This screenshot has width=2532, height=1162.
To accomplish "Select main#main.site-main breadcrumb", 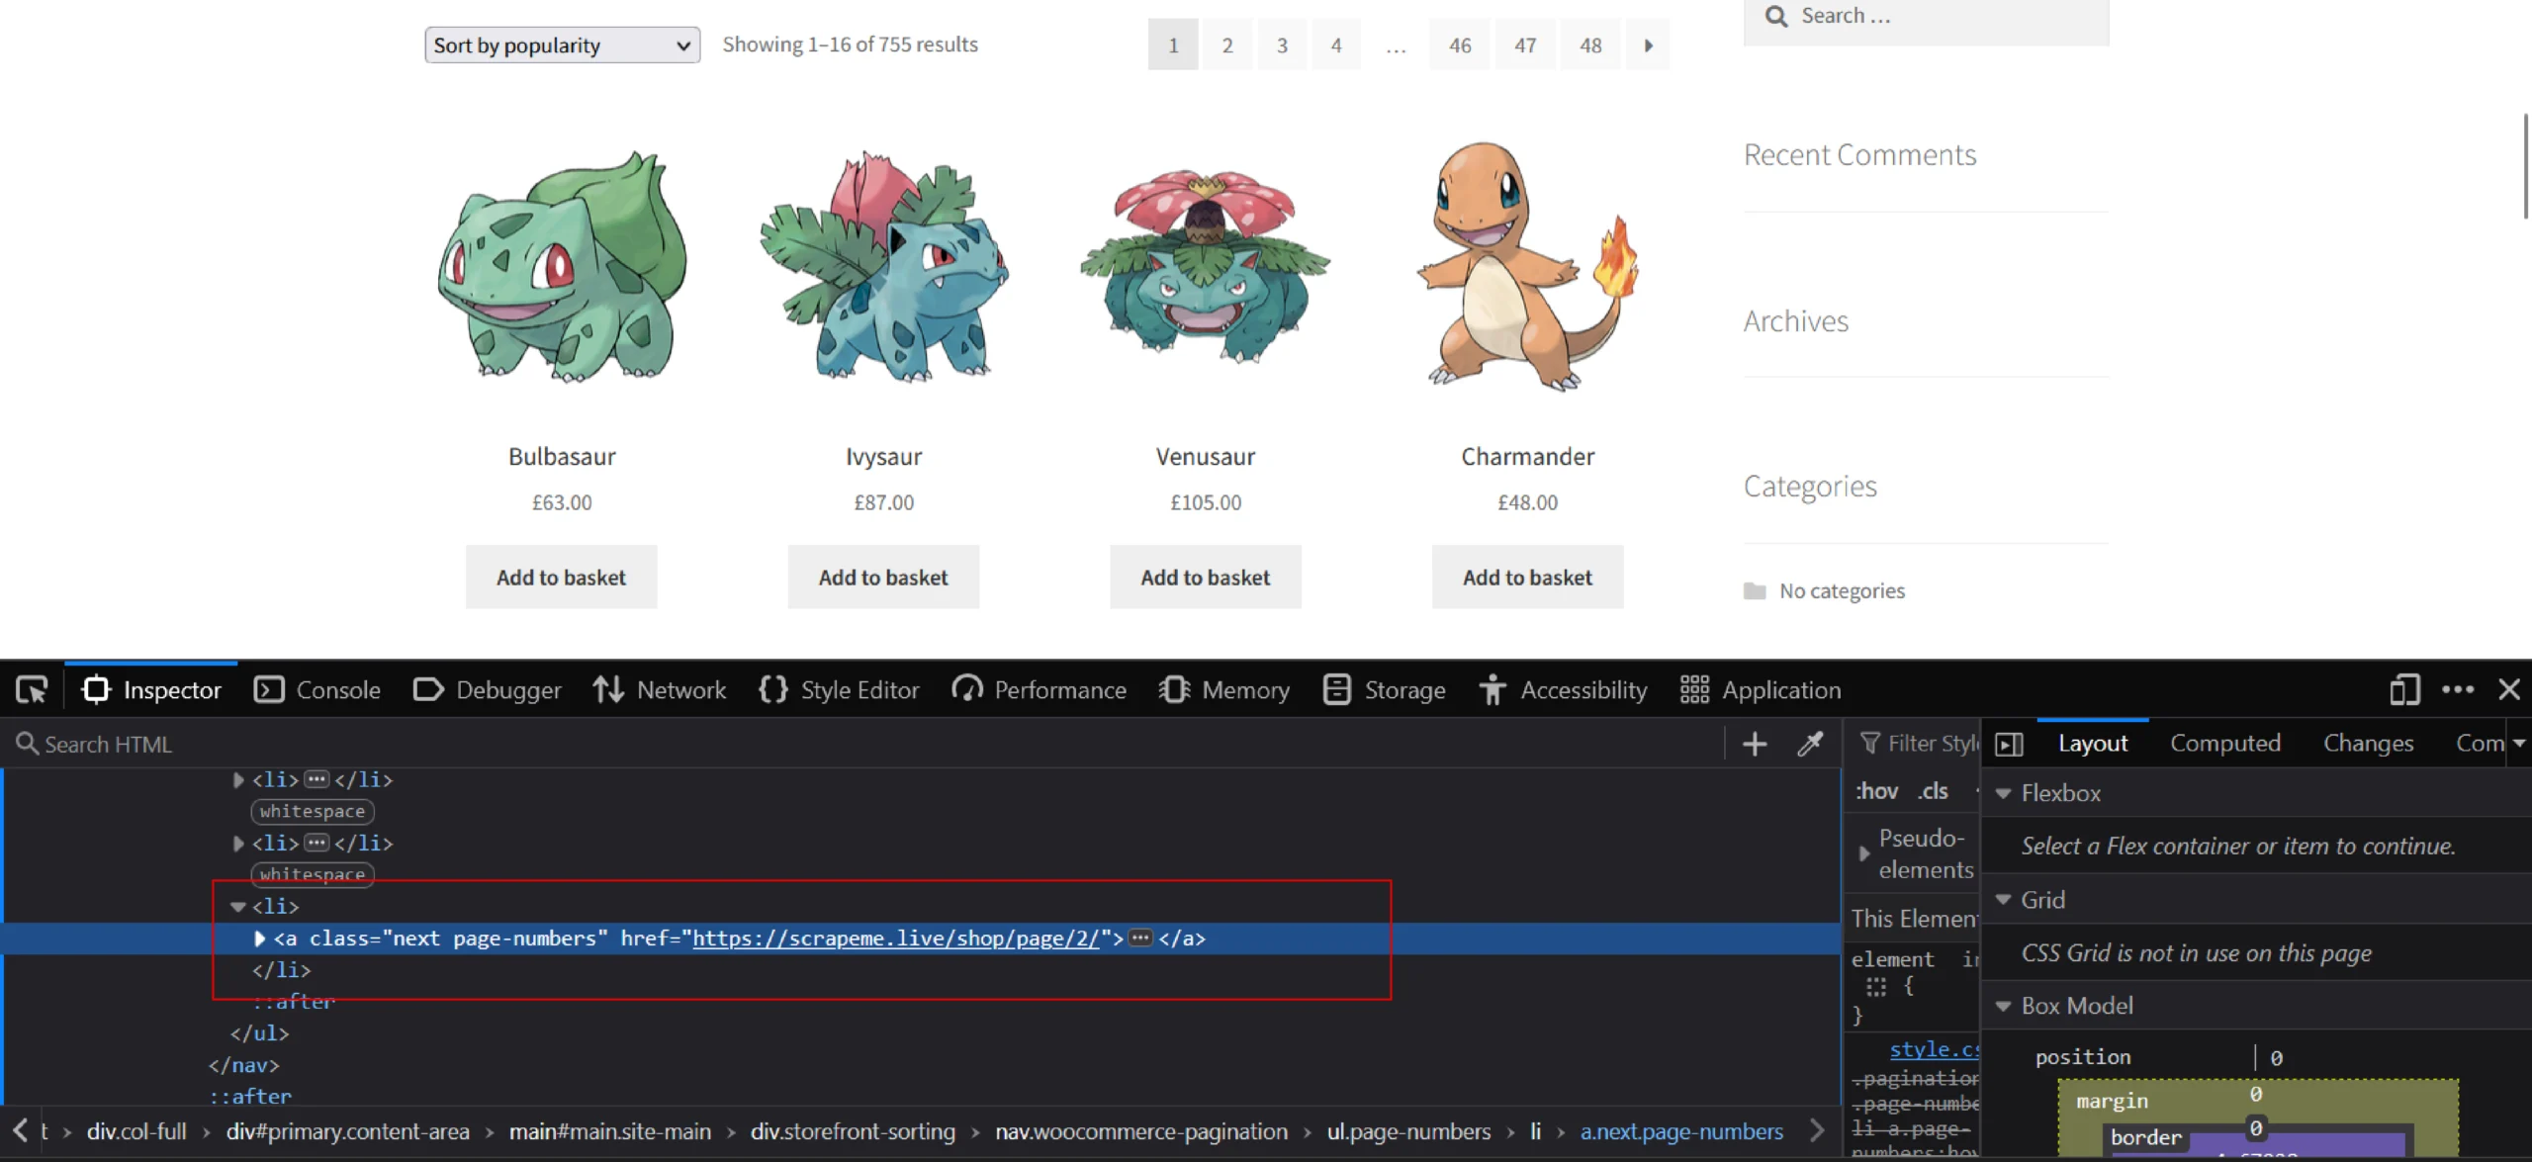I will (x=610, y=1131).
